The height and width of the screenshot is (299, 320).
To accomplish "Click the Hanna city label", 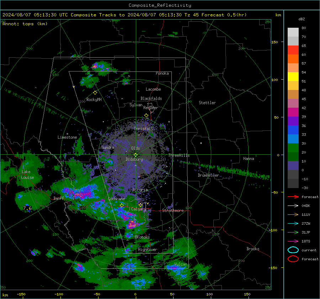I will pos(249,159).
